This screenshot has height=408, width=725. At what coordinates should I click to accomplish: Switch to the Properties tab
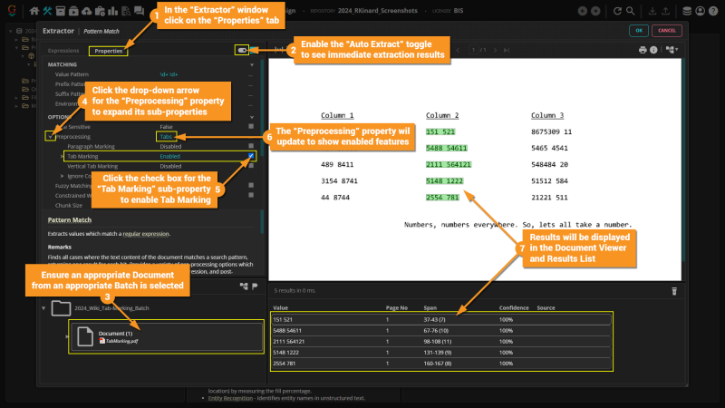coord(109,51)
